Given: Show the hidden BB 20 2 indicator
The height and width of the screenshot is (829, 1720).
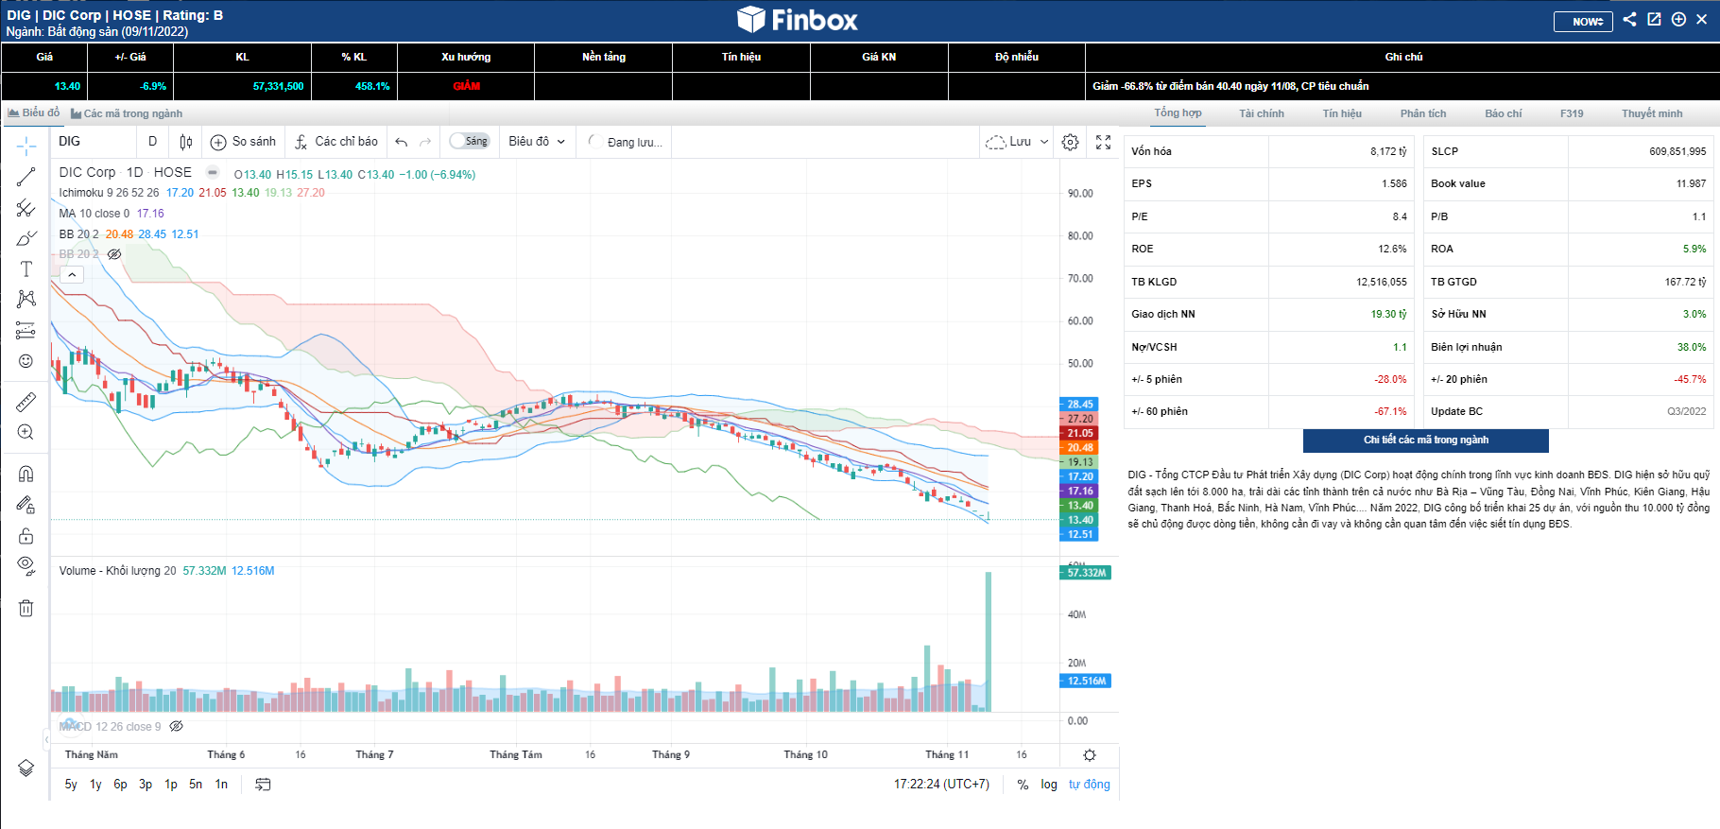Looking at the screenshot, I should pyautogui.click(x=114, y=254).
